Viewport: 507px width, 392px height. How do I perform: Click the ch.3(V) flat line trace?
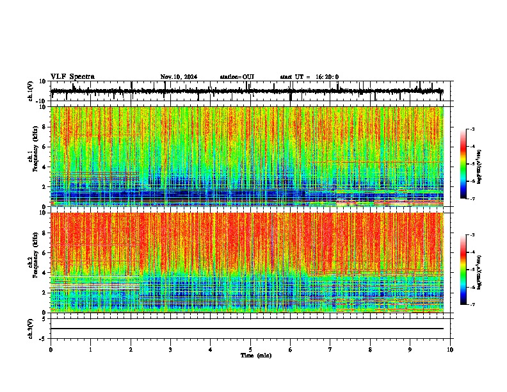point(247,329)
